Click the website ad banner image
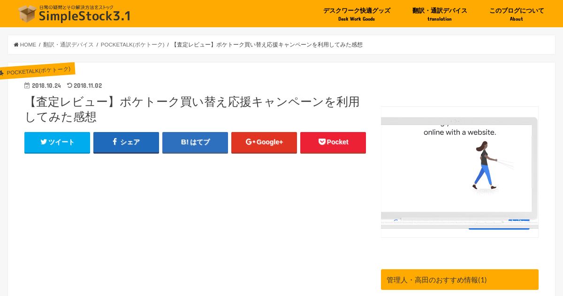Screen dimensions: 563x296 point(460,172)
